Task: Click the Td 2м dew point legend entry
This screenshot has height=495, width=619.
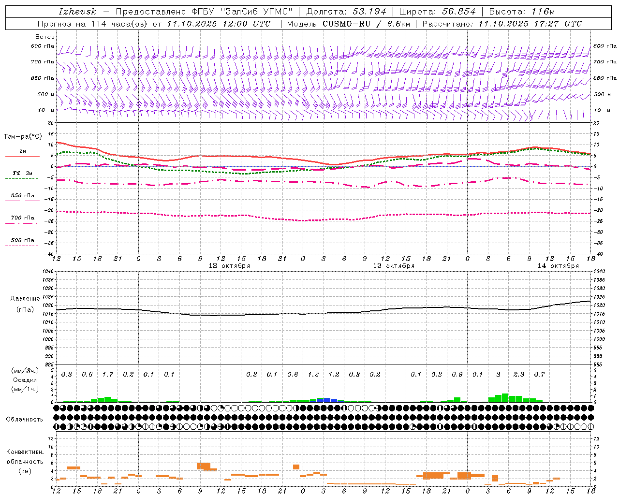Action: click(x=23, y=173)
